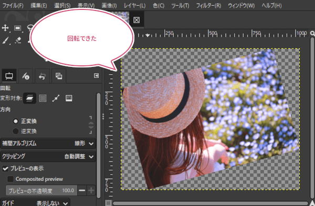Increase preview opacity with plus button

pos(91,190)
